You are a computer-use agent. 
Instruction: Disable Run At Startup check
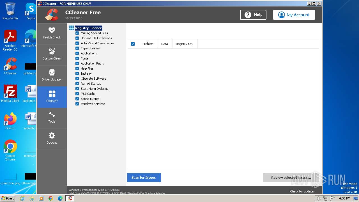(x=77, y=84)
